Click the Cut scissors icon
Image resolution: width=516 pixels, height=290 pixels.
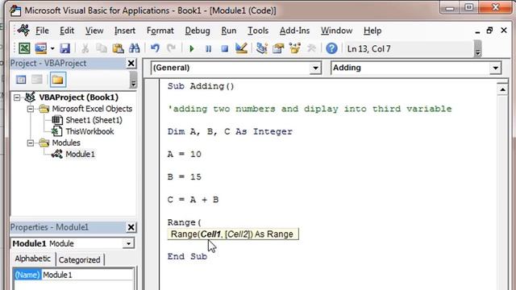85,48
